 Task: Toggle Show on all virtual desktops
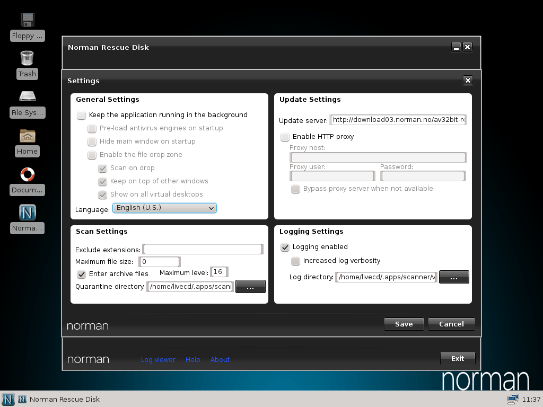[103, 194]
